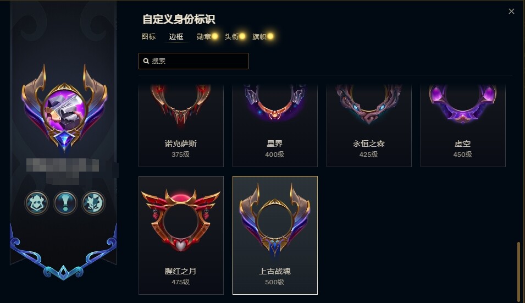Click the first helmet token badge
The image size is (525, 303).
pos(37,203)
